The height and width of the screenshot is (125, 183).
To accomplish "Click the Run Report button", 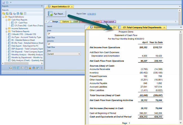I will point(57,13).
